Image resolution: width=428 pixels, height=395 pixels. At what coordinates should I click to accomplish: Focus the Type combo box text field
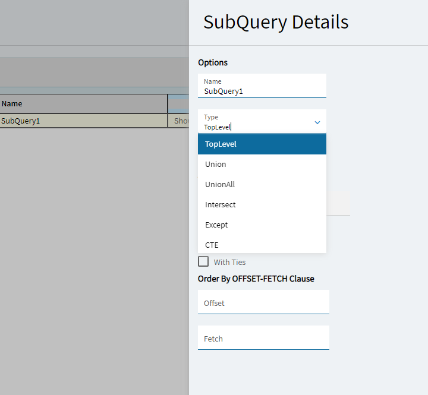(254, 127)
